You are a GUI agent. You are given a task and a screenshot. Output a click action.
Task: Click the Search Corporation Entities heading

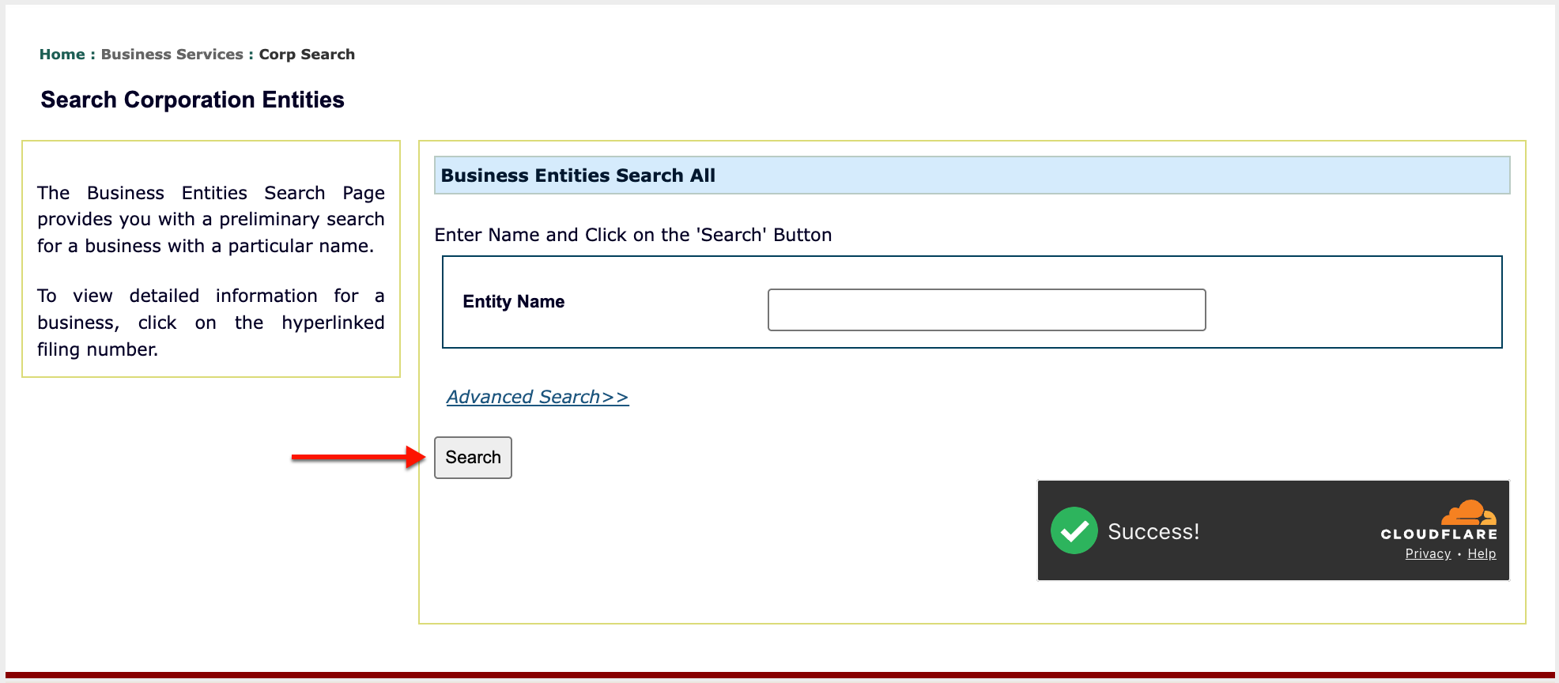click(x=192, y=100)
